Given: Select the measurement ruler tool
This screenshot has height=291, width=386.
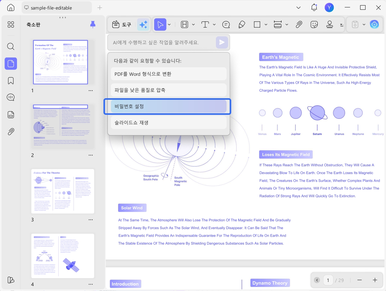Looking at the screenshot, I should 278,24.
